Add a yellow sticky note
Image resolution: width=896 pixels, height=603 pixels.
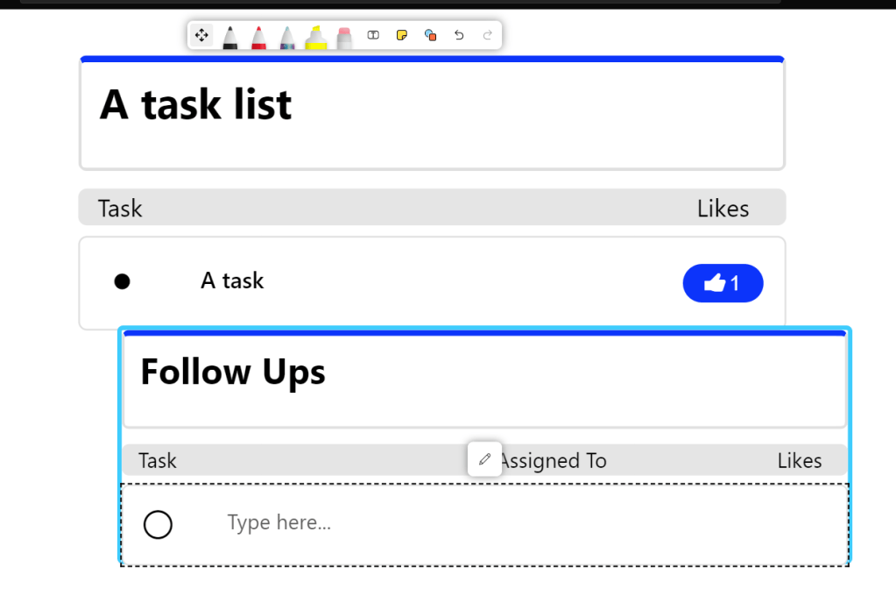402,35
